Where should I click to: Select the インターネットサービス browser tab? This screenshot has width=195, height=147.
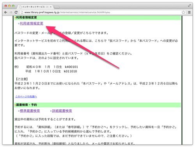pos(35,7)
